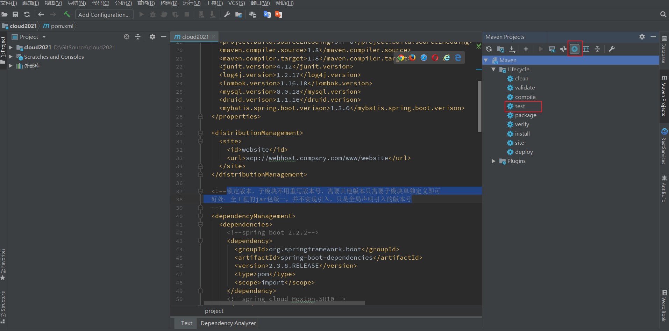
Task: Click the Search Everywhere magnifier icon
Action: pyautogui.click(x=663, y=14)
